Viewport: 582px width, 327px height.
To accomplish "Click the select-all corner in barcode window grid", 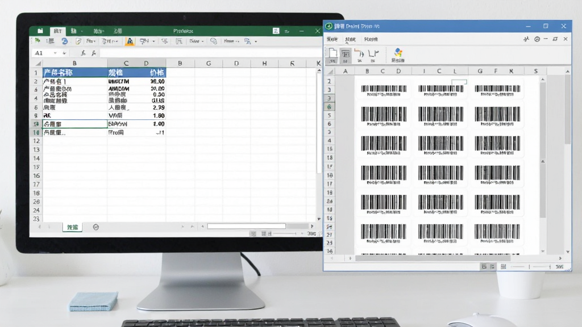I will coord(330,71).
